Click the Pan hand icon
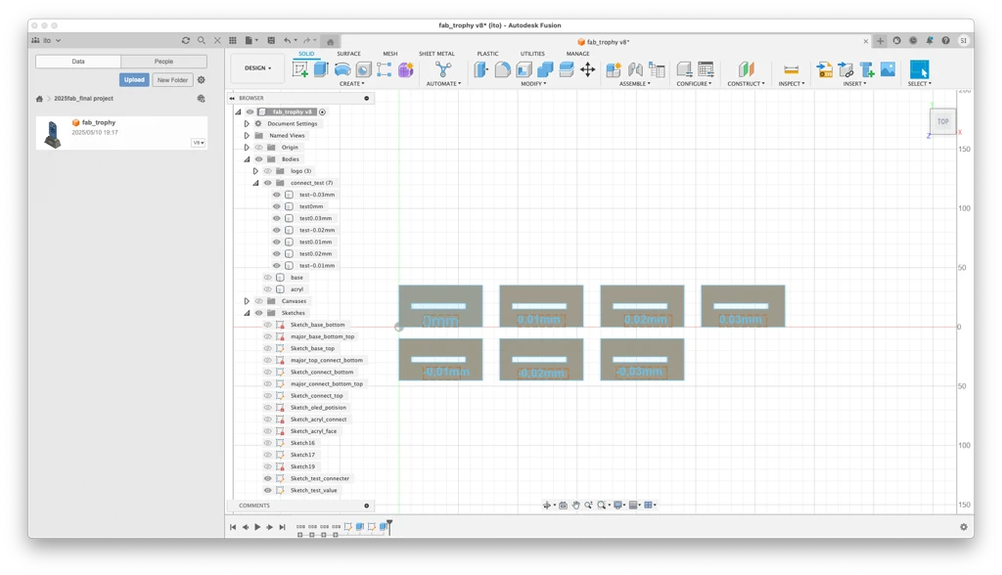 pos(575,505)
